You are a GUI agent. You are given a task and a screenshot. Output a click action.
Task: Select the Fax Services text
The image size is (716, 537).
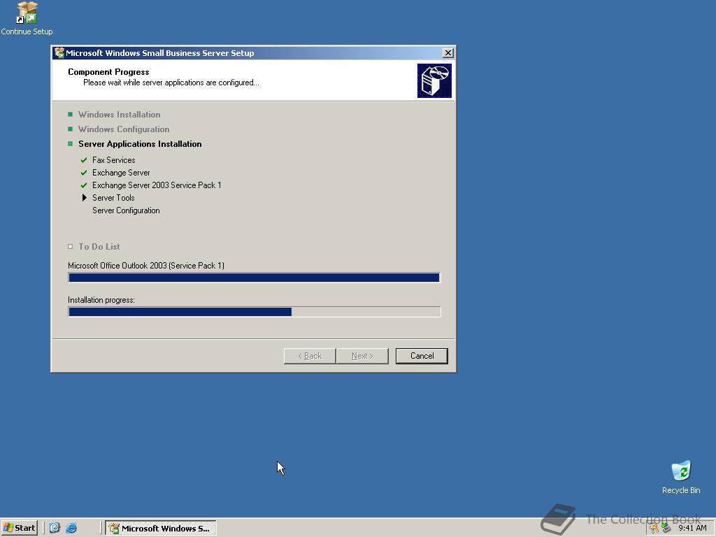(x=114, y=160)
